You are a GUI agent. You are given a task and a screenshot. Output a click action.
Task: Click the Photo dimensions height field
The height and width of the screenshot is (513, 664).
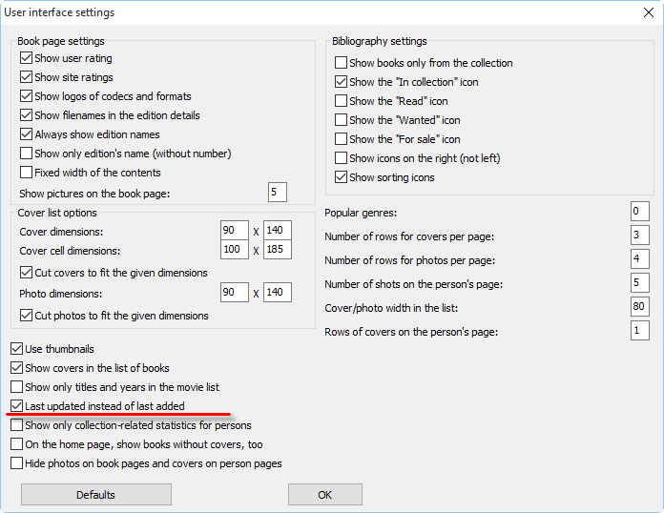[x=278, y=292]
